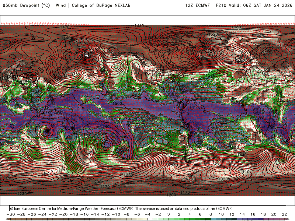Click the -2 value on the color scale
Screen dimensions: 295x221
tap(158, 214)
